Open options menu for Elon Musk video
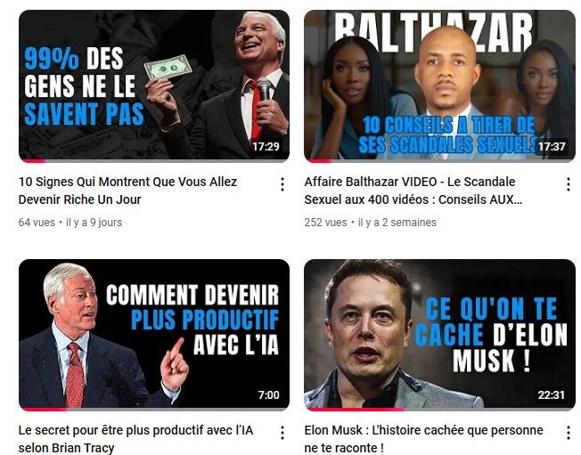Viewport: 581px width, 455px height. click(x=568, y=433)
